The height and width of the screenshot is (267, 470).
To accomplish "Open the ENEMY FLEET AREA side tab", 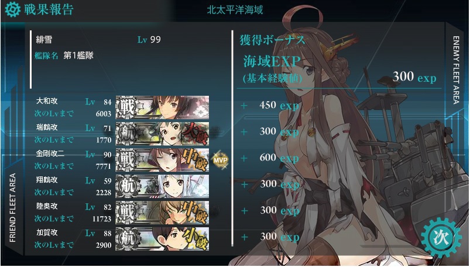I will [455, 70].
